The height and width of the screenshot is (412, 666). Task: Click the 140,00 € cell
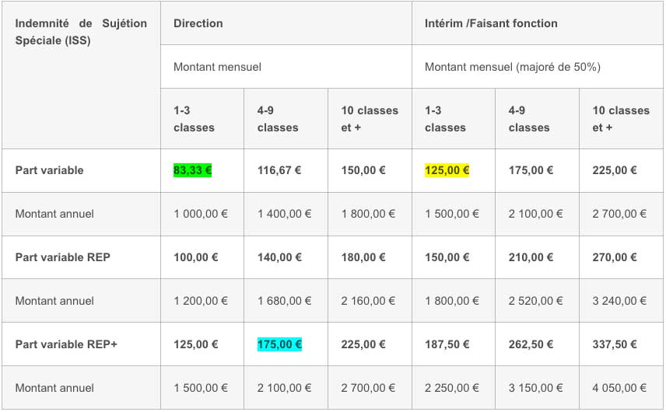[x=279, y=257]
